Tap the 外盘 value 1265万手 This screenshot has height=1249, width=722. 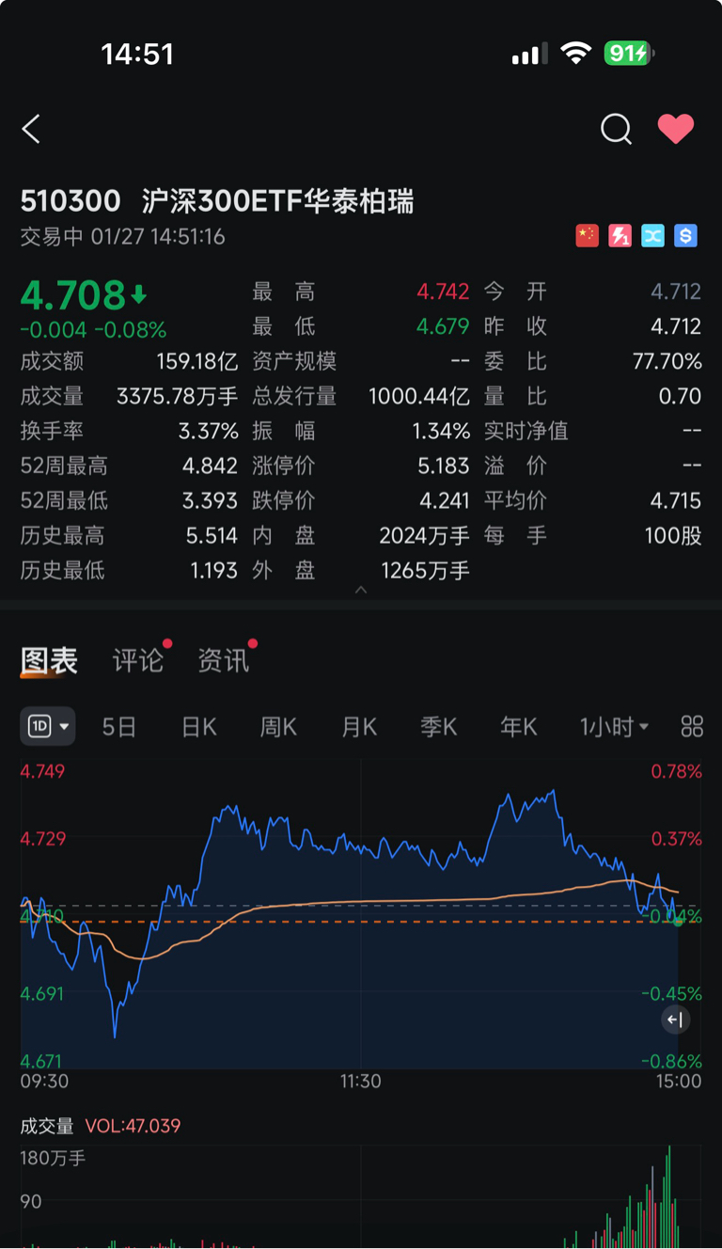(425, 570)
